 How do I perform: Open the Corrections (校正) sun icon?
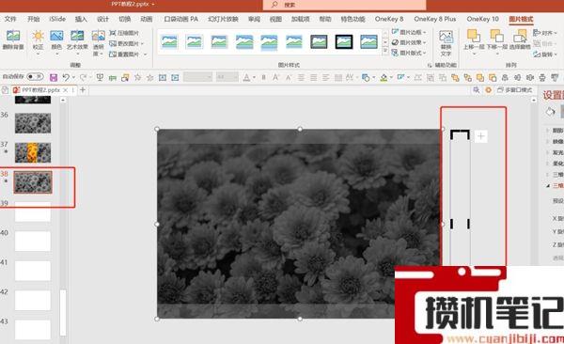38,36
